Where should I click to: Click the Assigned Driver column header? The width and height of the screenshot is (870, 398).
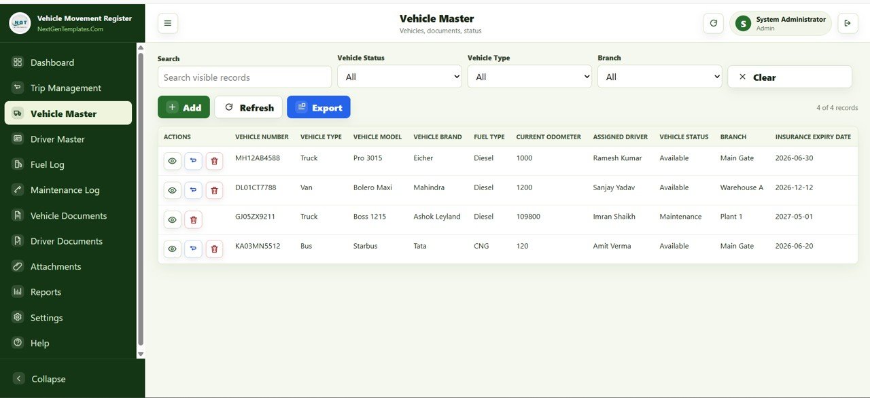620,137
